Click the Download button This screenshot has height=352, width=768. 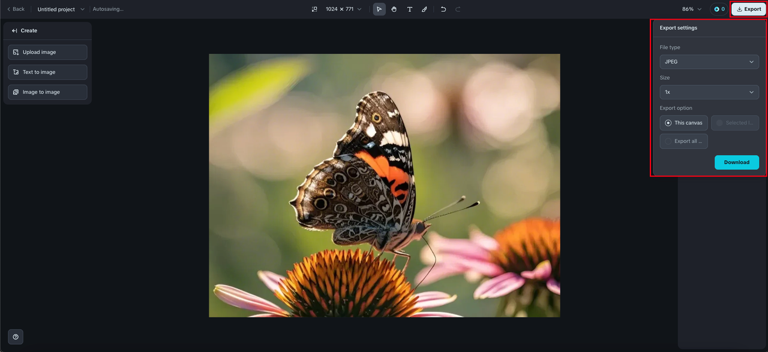tap(737, 162)
